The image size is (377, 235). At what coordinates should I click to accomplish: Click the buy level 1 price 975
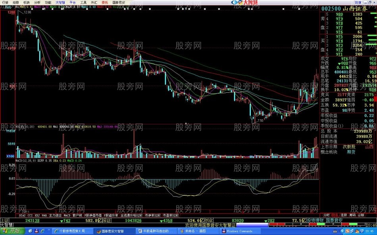(339, 36)
